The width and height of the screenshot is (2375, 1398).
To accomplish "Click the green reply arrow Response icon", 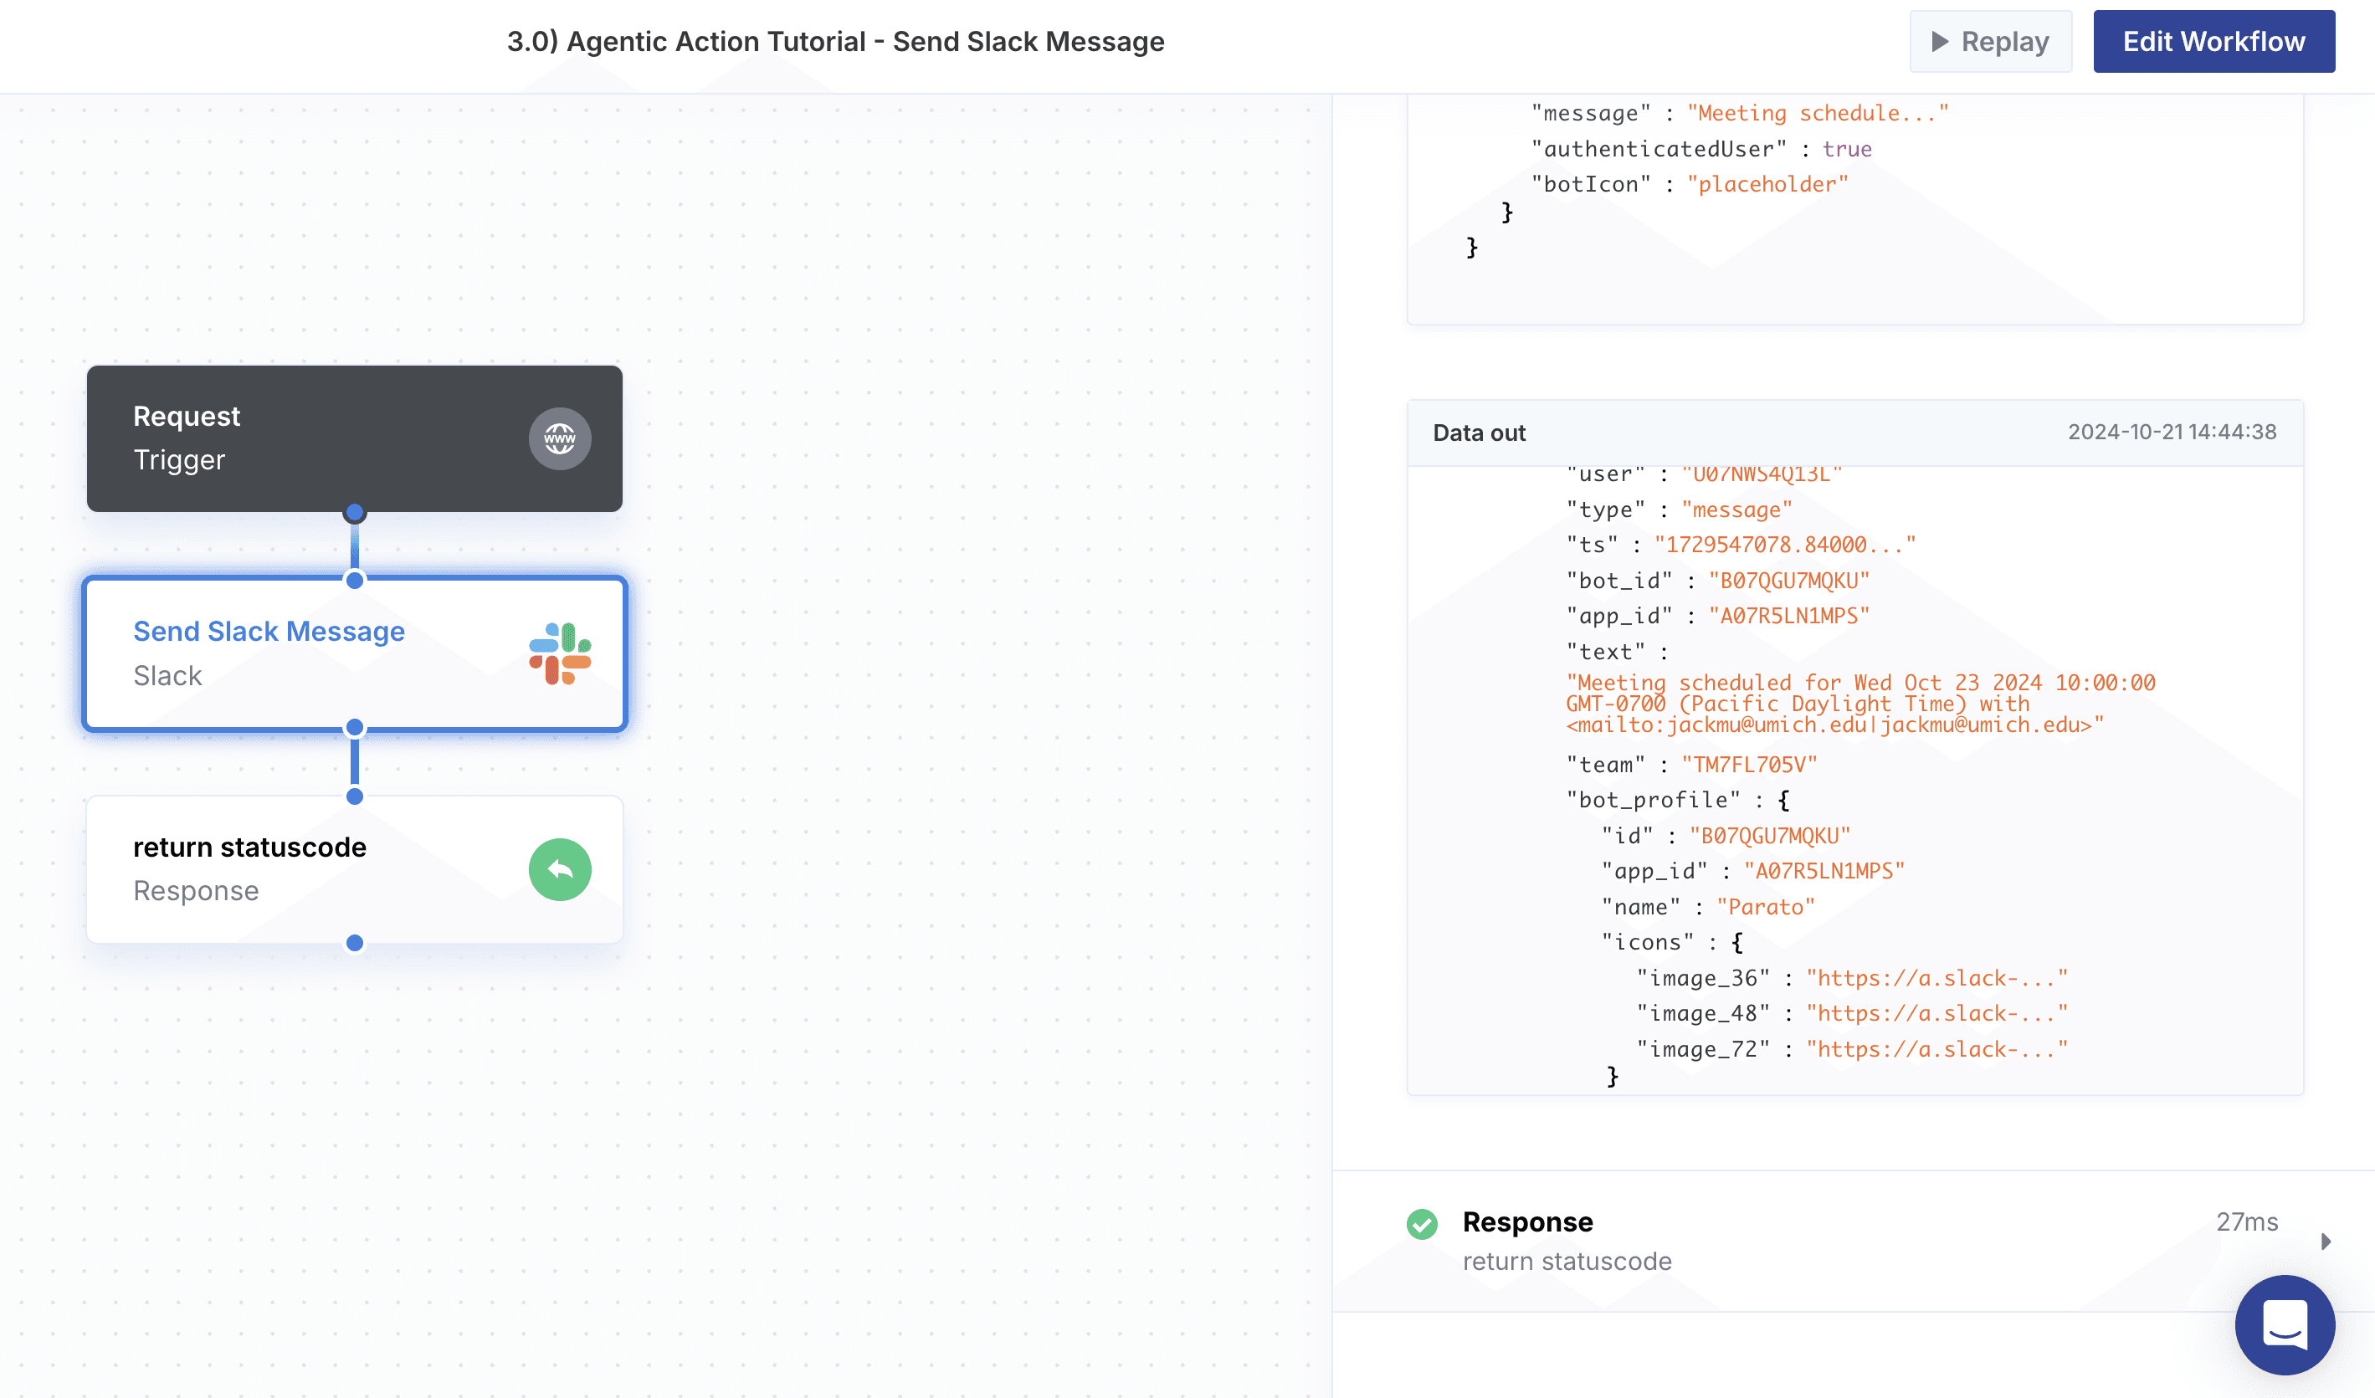I will coord(560,868).
